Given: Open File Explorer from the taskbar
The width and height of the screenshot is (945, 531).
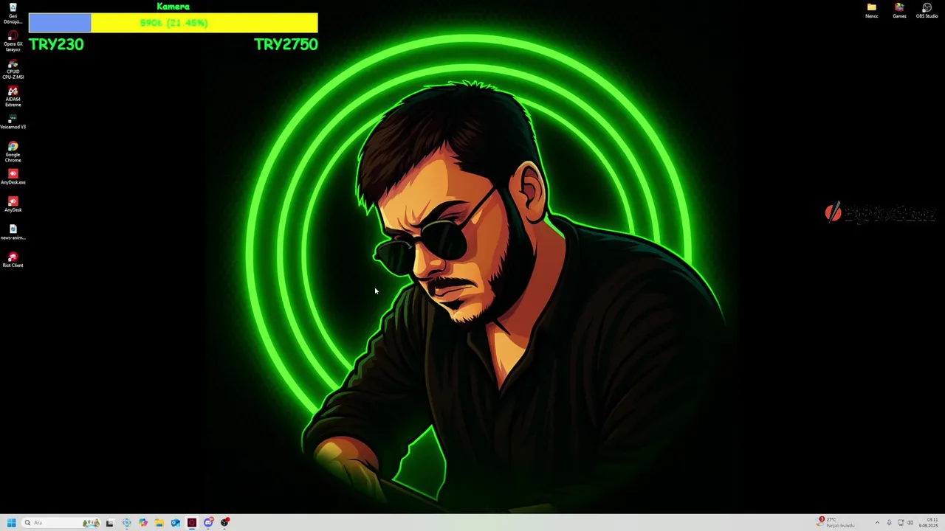Looking at the screenshot, I should point(159,523).
